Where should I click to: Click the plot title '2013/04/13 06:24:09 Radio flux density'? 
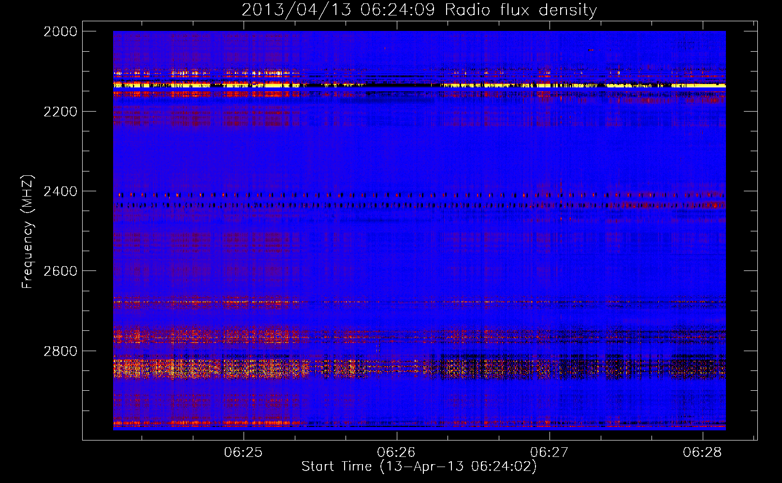(419, 10)
